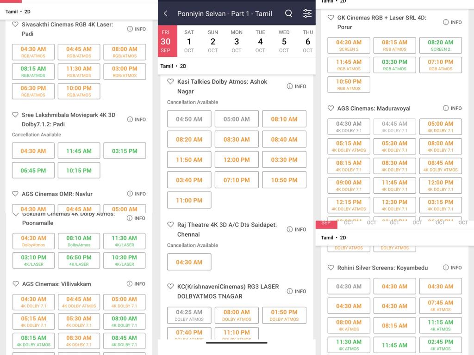This screenshot has width=474, height=355.
Task: Open INFO for AGS Cinemas OMR
Action: 137,194
